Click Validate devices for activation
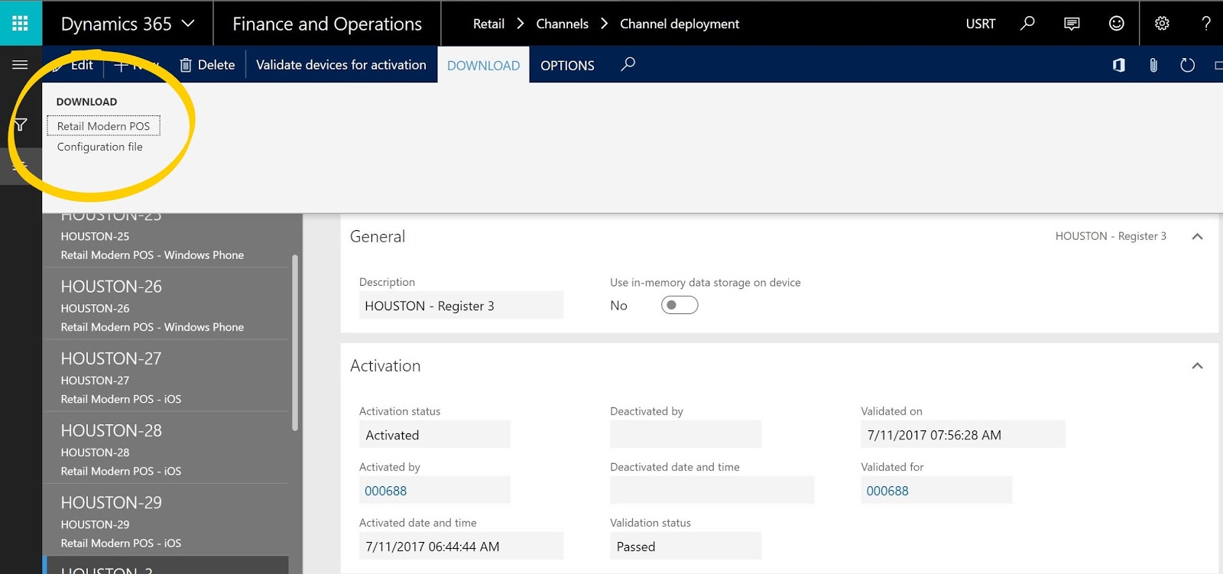Viewport: 1223px width, 574px height. pos(341,65)
